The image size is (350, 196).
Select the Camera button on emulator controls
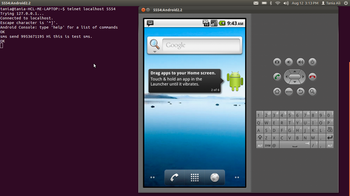point(277,62)
